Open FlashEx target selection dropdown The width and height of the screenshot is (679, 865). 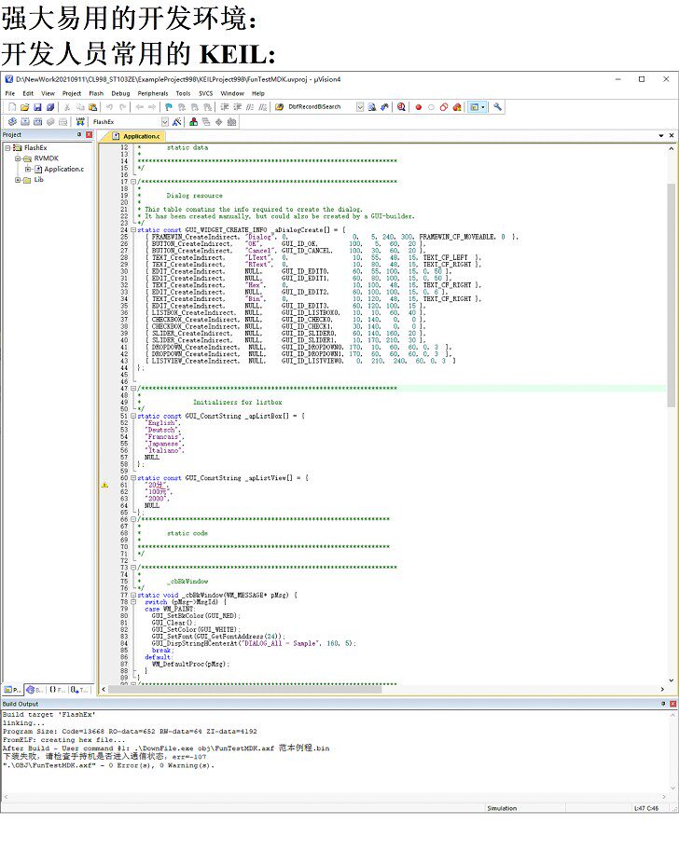click(164, 122)
